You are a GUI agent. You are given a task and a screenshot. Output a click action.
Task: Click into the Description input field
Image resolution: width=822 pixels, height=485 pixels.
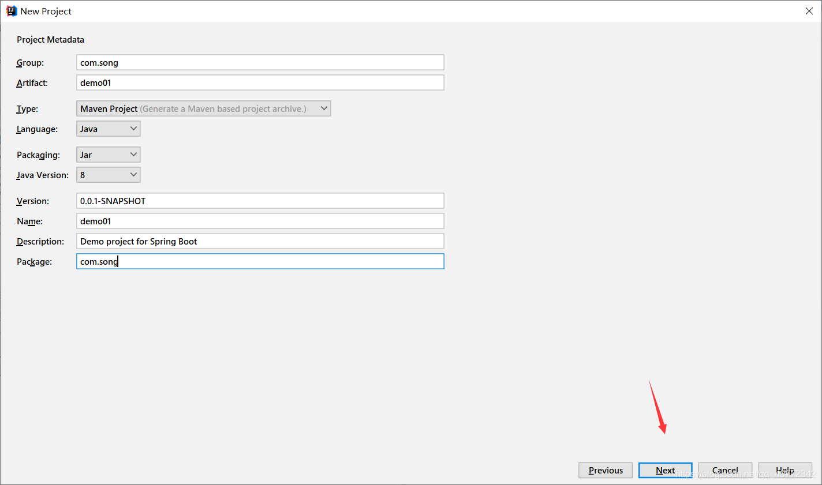(x=260, y=241)
